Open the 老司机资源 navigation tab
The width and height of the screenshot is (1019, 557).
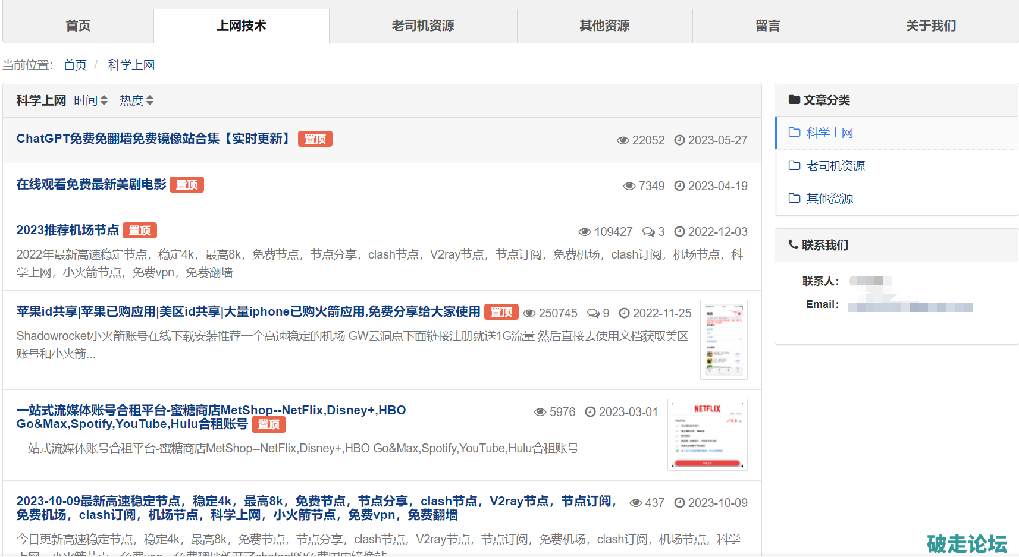click(422, 26)
